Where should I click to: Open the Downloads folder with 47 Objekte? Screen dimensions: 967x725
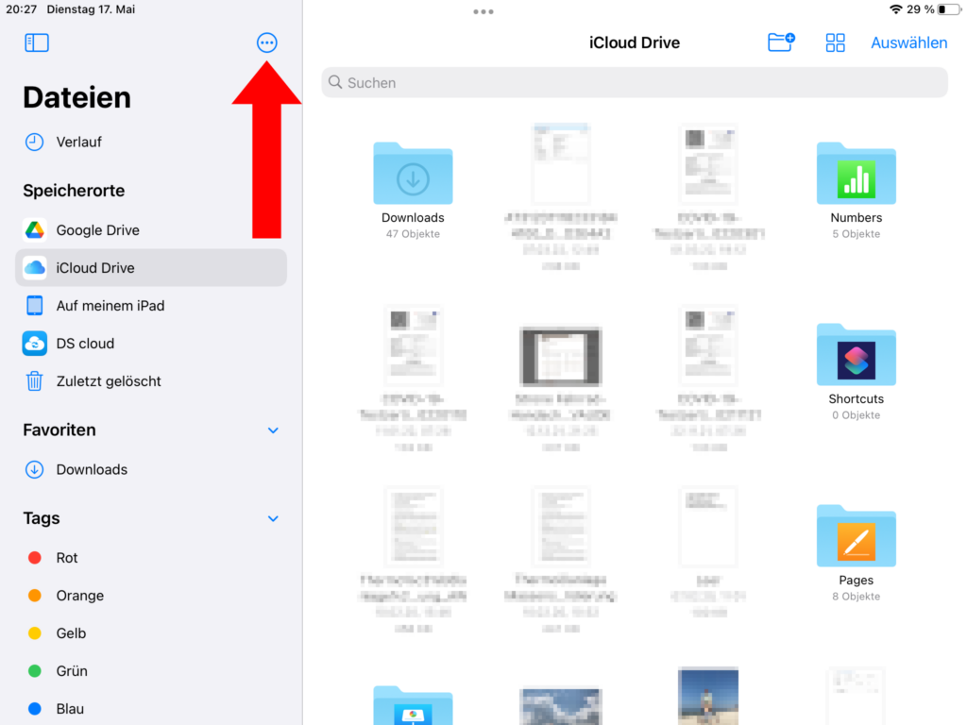point(413,174)
